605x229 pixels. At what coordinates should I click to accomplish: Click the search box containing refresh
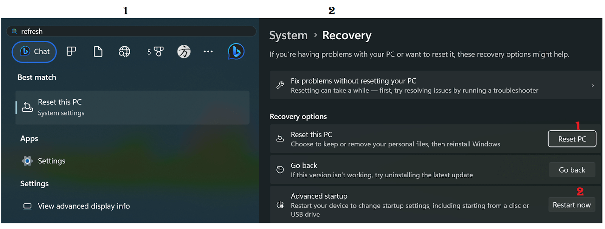tap(132, 31)
